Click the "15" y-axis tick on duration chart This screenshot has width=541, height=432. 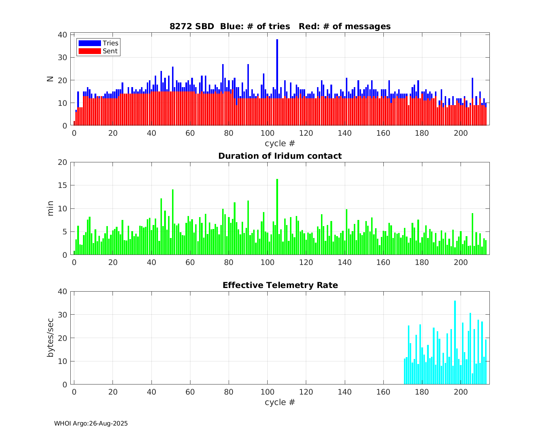pos(62,185)
